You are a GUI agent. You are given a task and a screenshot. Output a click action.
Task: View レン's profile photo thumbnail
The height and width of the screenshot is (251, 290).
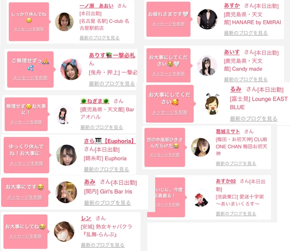pyautogui.click(x=64, y=231)
